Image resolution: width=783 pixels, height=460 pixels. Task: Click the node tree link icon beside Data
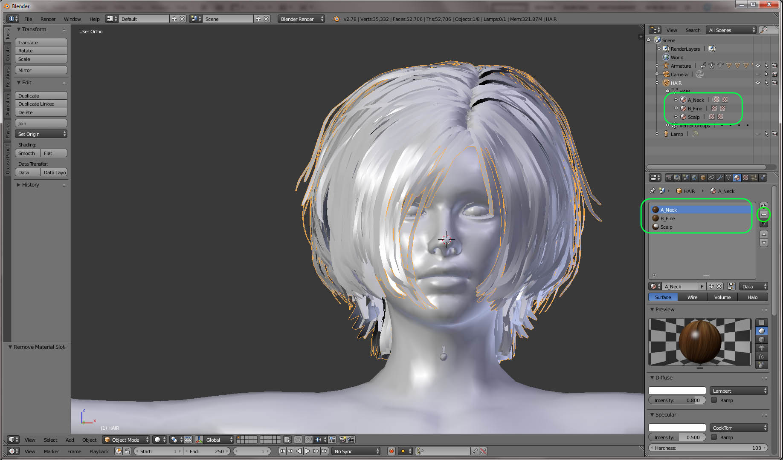(x=731, y=286)
